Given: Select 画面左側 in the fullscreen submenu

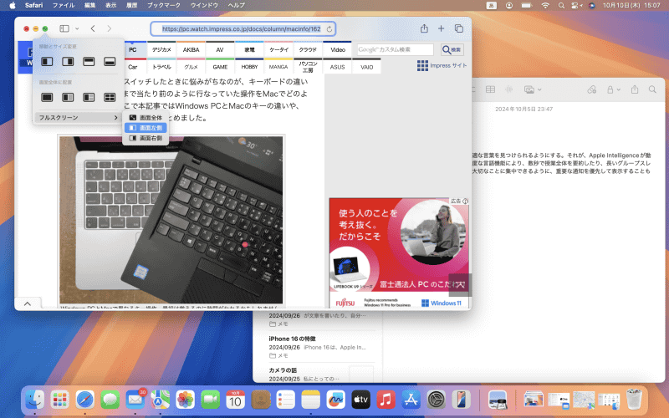Looking at the screenshot, I should (x=146, y=128).
